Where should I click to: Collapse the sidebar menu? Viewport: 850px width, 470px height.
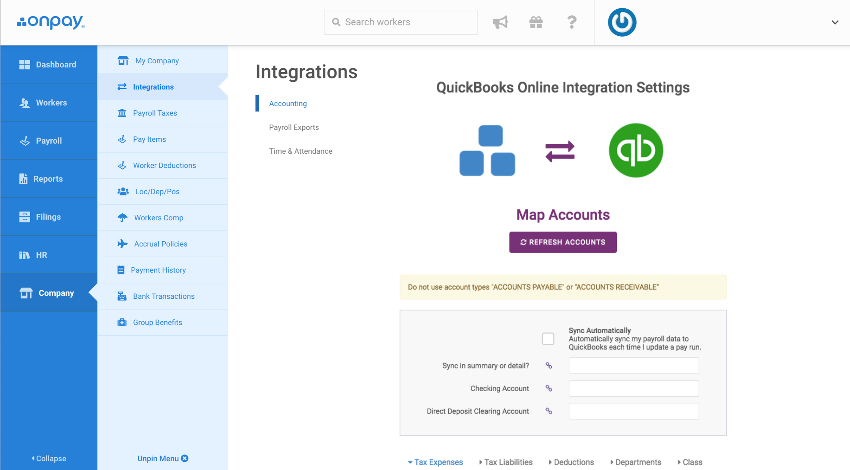[49, 459]
